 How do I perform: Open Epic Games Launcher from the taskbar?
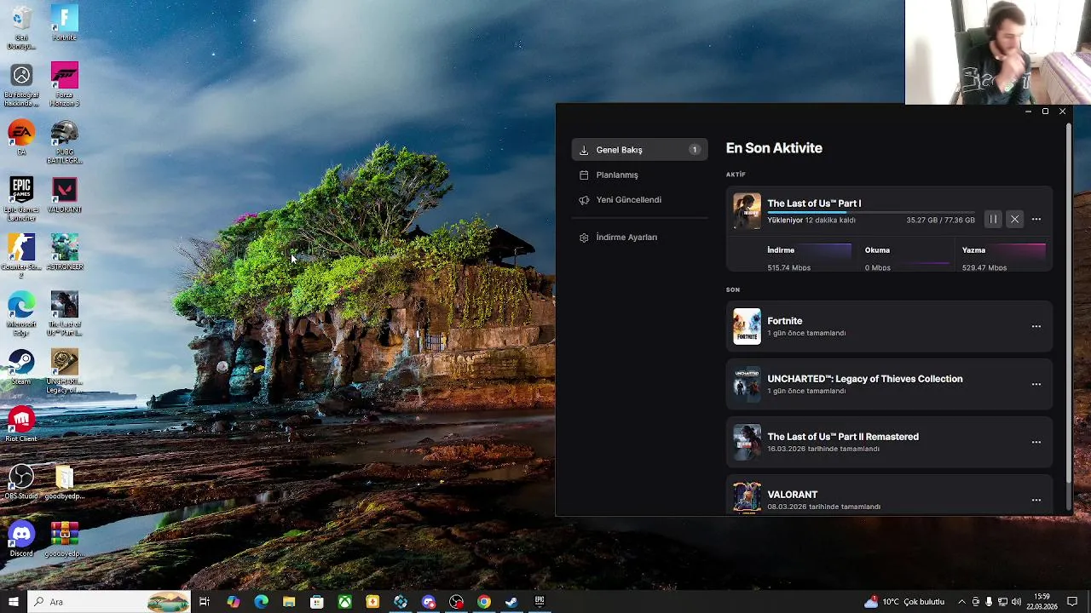click(x=540, y=602)
